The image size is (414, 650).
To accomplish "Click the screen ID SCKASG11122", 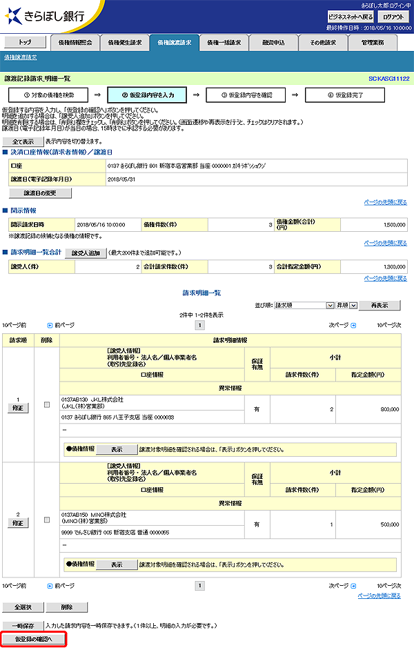I will pyautogui.click(x=389, y=79).
